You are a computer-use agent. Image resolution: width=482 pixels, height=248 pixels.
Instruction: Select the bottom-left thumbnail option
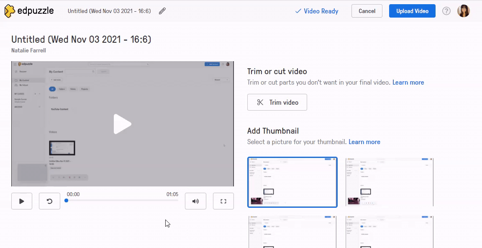tap(292, 232)
